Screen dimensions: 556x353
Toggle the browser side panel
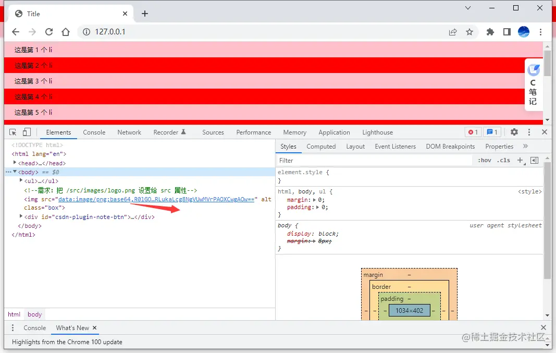pos(506,32)
